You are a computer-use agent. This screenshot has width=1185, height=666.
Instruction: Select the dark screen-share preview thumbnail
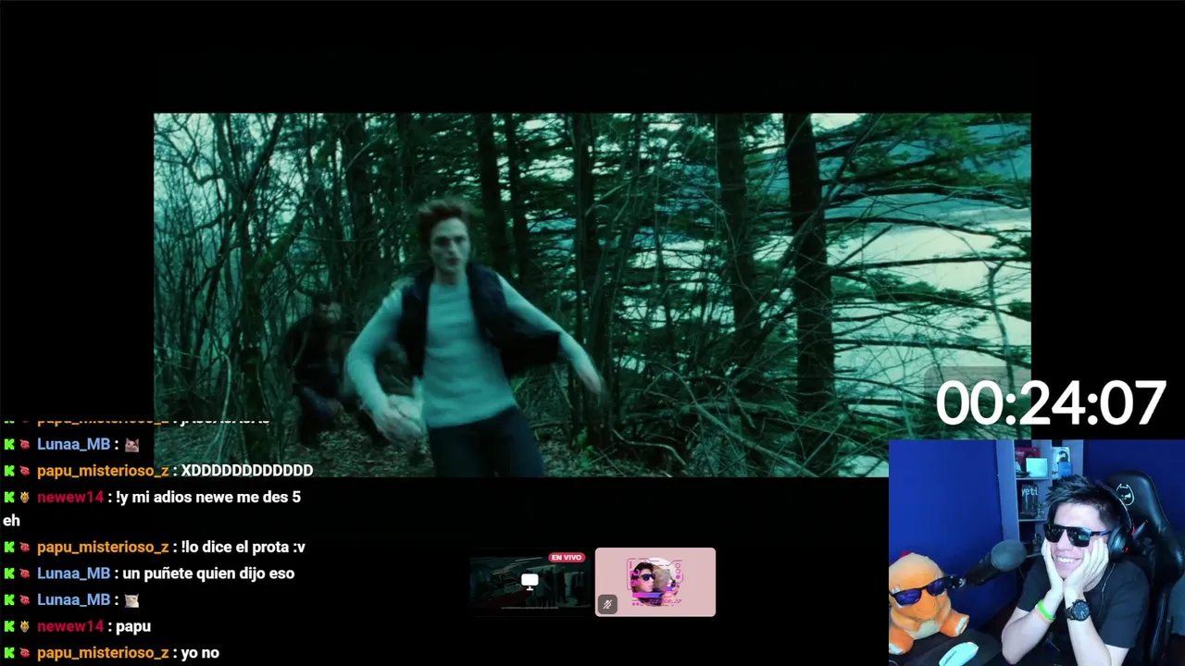point(530,582)
